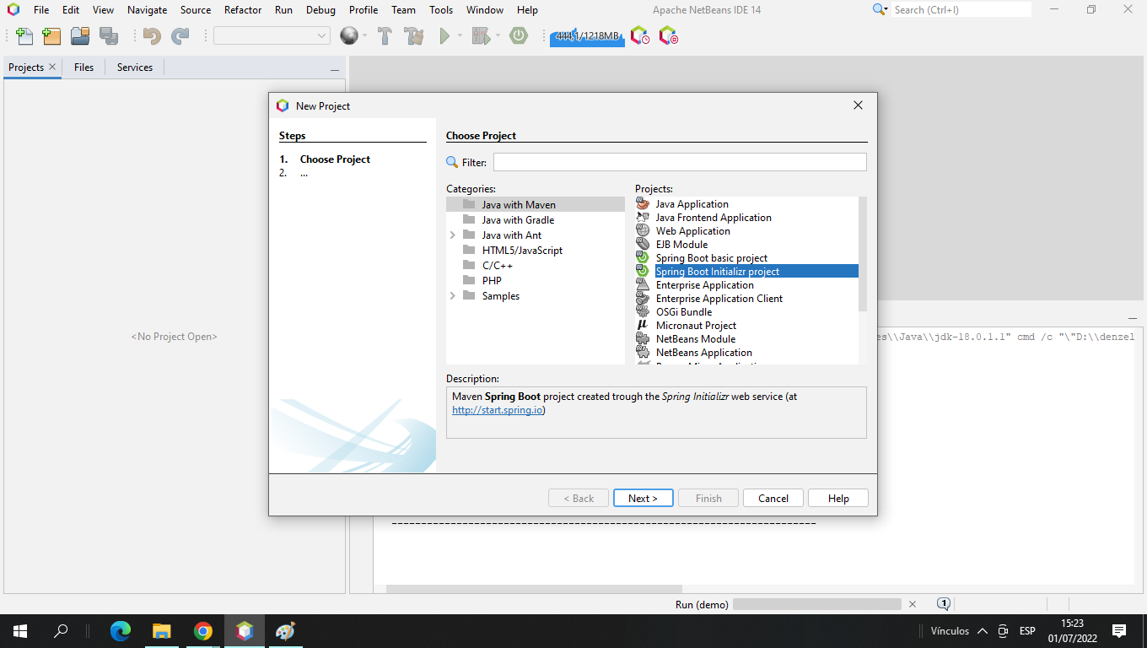Click the browser globe toolbar icon
This screenshot has width=1147, height=648.
point(348,35)
